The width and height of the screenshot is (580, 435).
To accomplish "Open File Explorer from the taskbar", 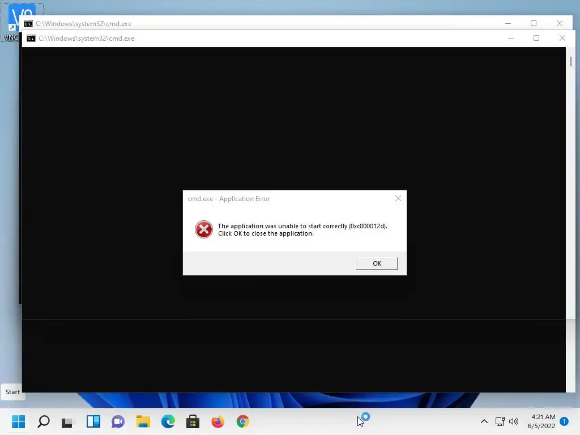I will tap(143, 421).
